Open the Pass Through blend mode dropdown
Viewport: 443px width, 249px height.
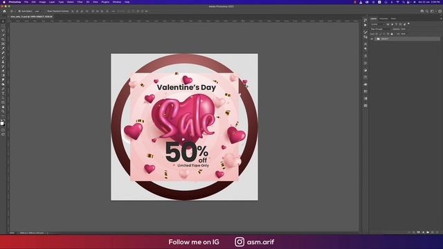point(381,29)
